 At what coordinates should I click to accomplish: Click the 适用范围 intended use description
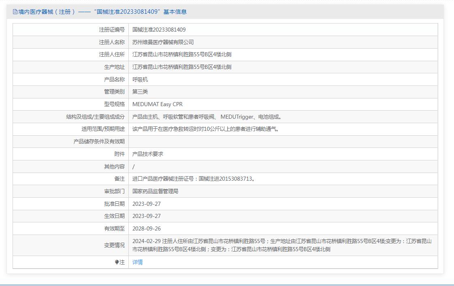206,129
